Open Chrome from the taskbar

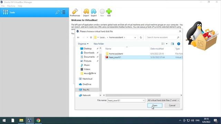click(x=38, y=121)
